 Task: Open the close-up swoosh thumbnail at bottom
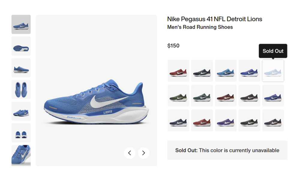[x=21, y=155]
